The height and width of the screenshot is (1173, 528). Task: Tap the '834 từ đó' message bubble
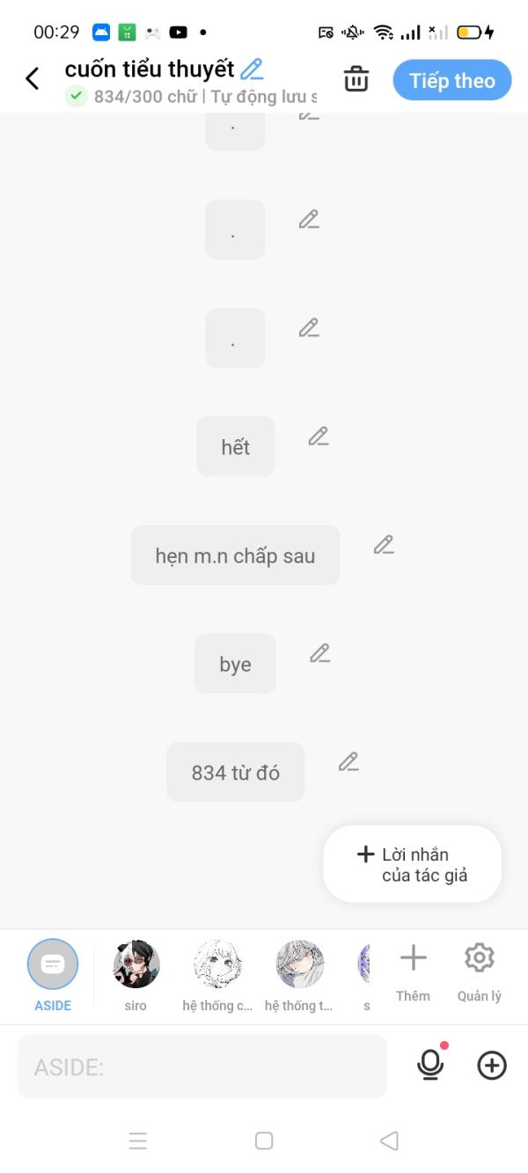(x=235, y=773)
